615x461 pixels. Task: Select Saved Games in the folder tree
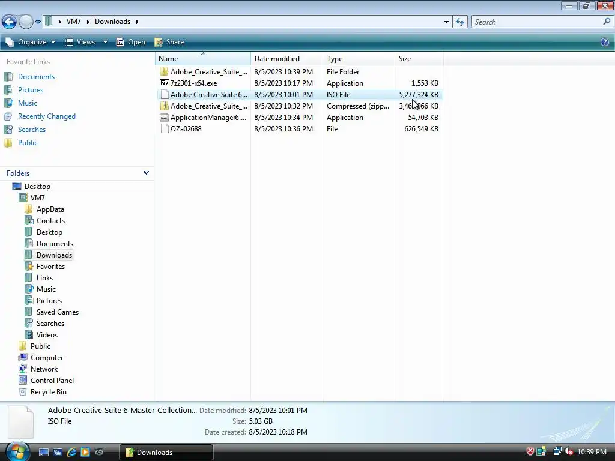click(x=58, y=312)
